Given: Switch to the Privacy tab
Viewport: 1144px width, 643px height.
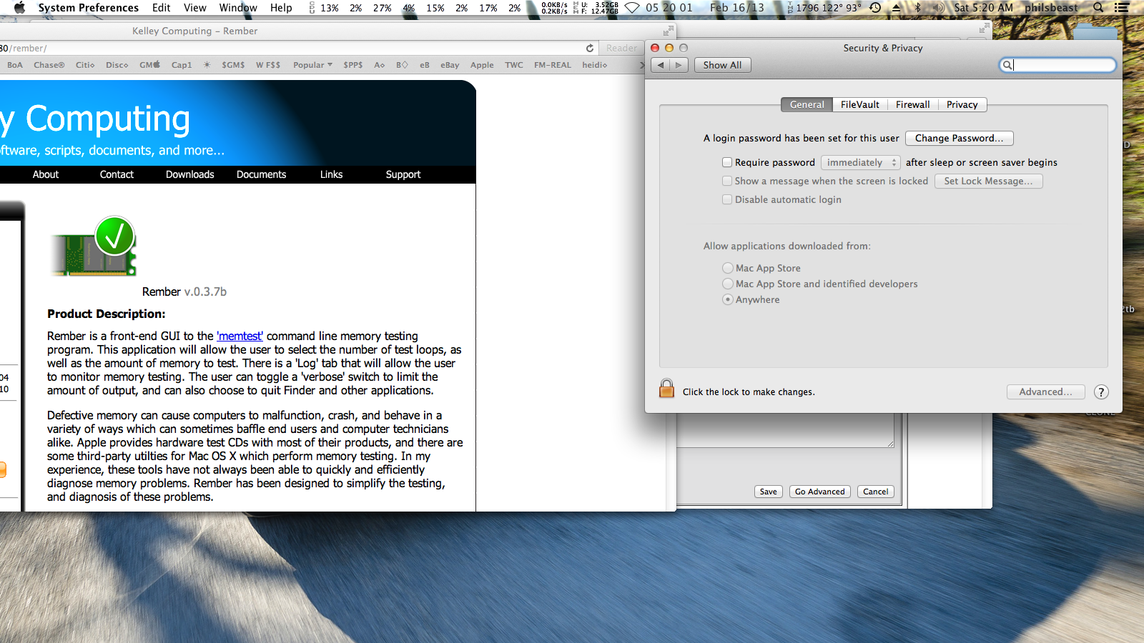Looking at the screenshot, I should 962,104.
